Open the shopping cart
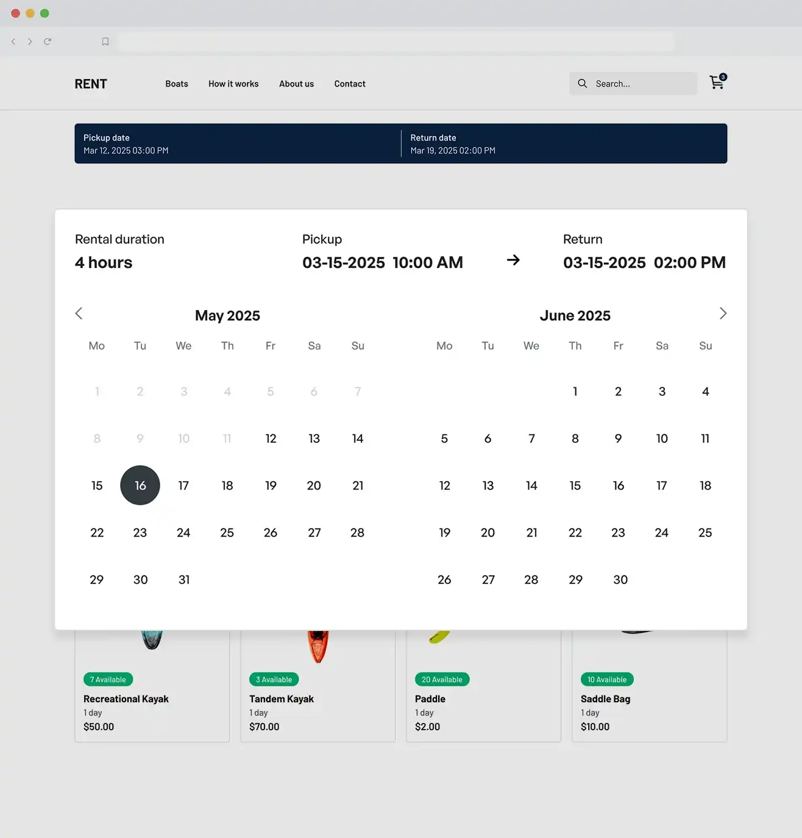 click(x=717, y=83)
